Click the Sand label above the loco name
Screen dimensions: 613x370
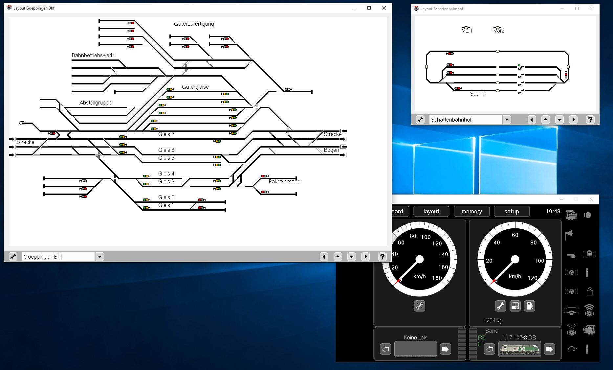click(x=492, y=331)
